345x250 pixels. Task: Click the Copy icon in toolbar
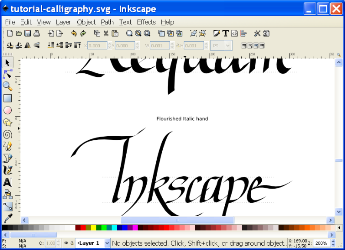(97, 33)
